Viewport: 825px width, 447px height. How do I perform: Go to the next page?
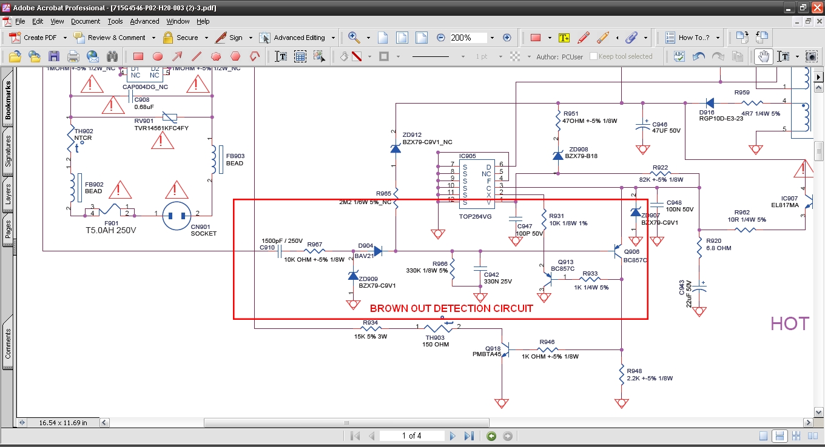[452, 436]
